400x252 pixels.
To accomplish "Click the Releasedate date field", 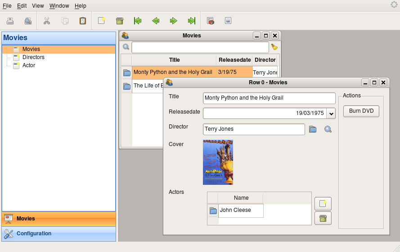I will pos(265,114).
